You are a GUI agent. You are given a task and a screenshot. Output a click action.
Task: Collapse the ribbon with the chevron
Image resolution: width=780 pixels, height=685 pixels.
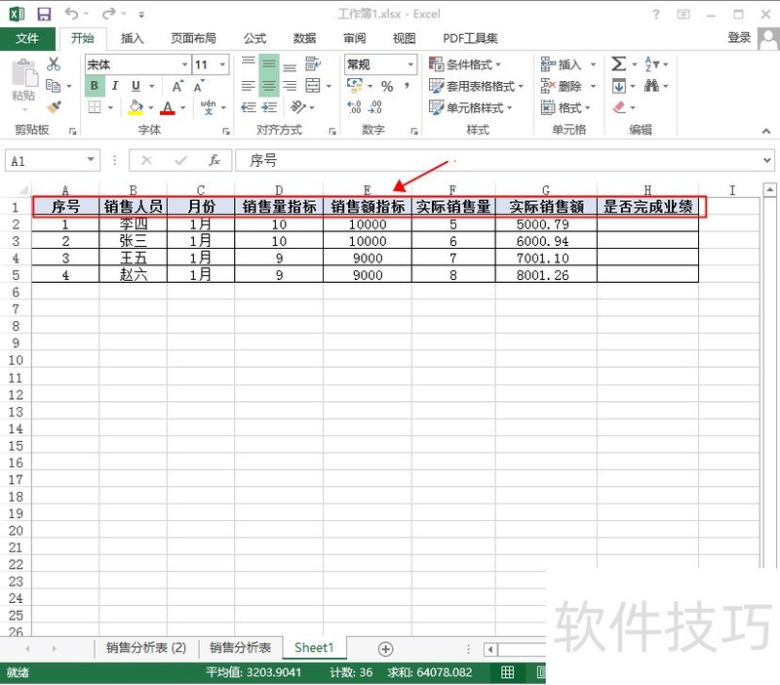click(x=766, y=131)
